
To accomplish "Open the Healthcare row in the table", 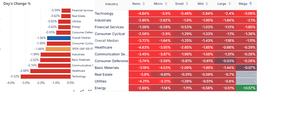I will (104, 47).
